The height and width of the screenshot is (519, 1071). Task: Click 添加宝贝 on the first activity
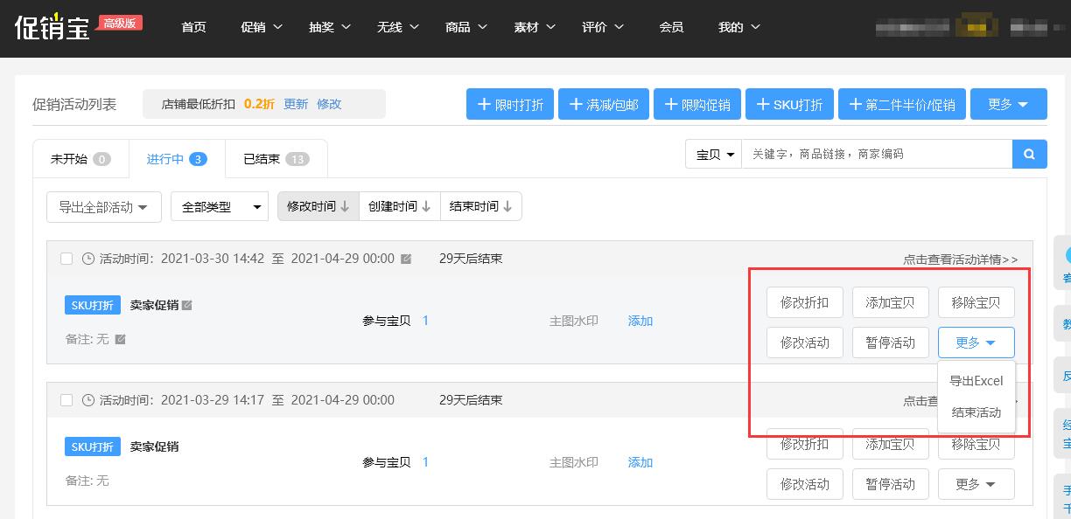click(x=890, y=302)
